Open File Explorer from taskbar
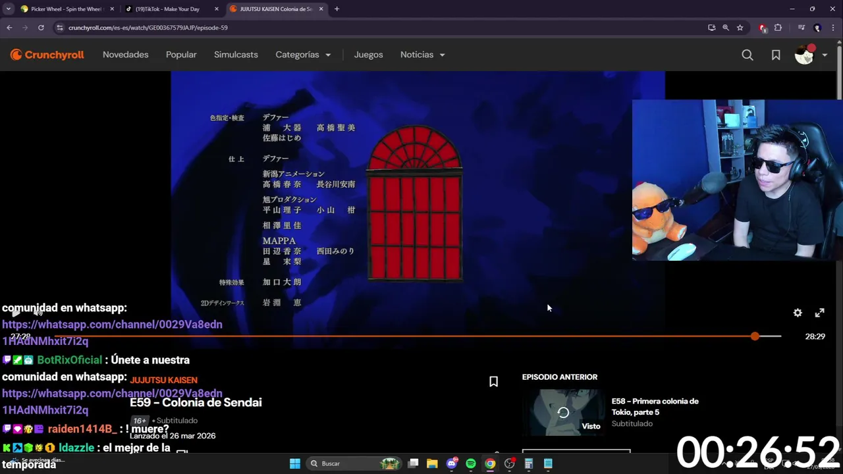The image size is (843, 474). (x=432, y=463)
